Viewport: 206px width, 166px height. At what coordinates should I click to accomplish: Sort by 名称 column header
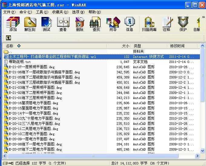[x=54, y=46]
